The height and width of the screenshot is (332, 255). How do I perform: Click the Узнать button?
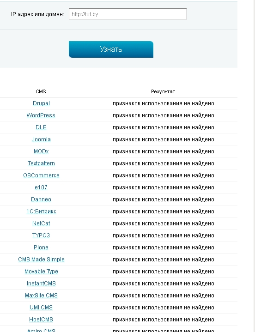click(x=111, y=49)
